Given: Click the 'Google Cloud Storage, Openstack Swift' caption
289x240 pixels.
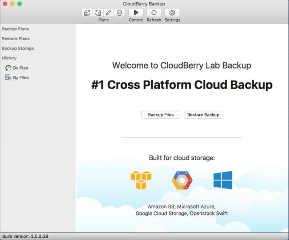Looking at the screenshot, I should [182, 214].
